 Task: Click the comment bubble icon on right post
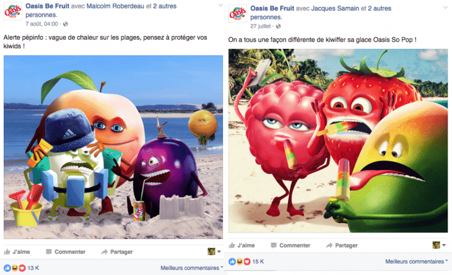[274, 245]
